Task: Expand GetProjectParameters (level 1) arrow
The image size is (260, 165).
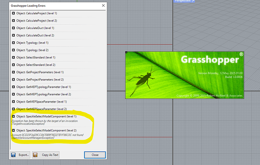Action: click(14, 72)
